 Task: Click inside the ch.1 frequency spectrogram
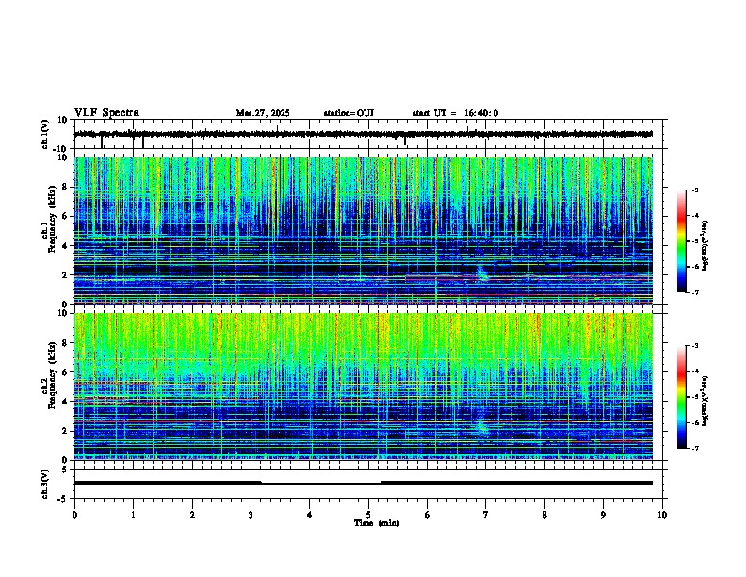click(364, 230)
